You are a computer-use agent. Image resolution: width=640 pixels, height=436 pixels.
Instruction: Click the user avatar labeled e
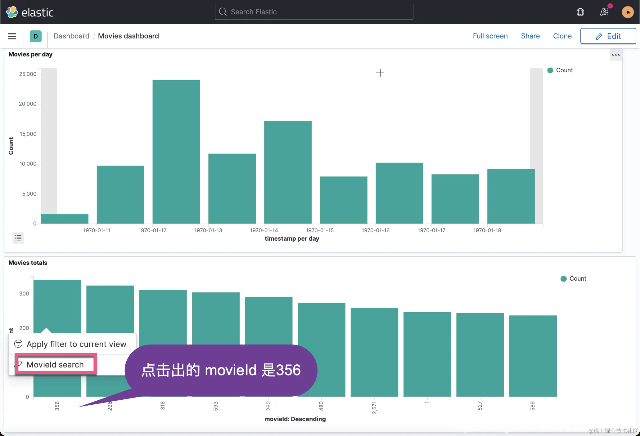point(628,12)
